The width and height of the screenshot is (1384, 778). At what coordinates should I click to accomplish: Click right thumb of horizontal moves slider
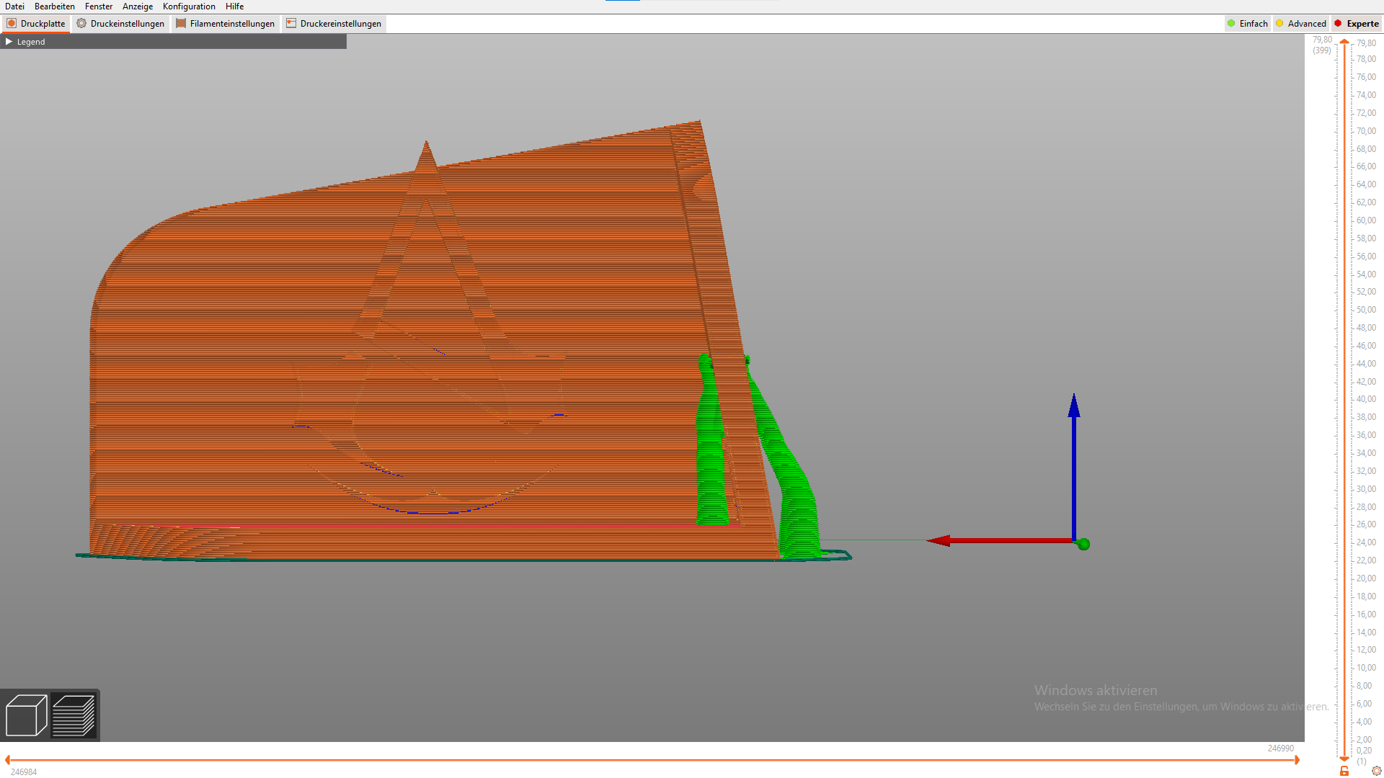point(1297,760)
